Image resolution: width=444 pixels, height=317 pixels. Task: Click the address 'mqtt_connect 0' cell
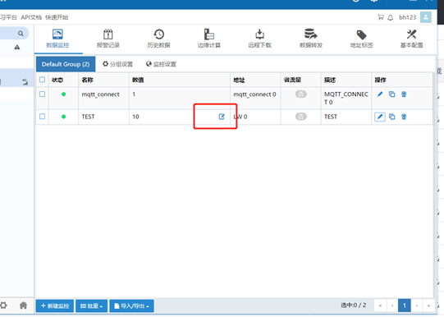[x=254, y=94]
